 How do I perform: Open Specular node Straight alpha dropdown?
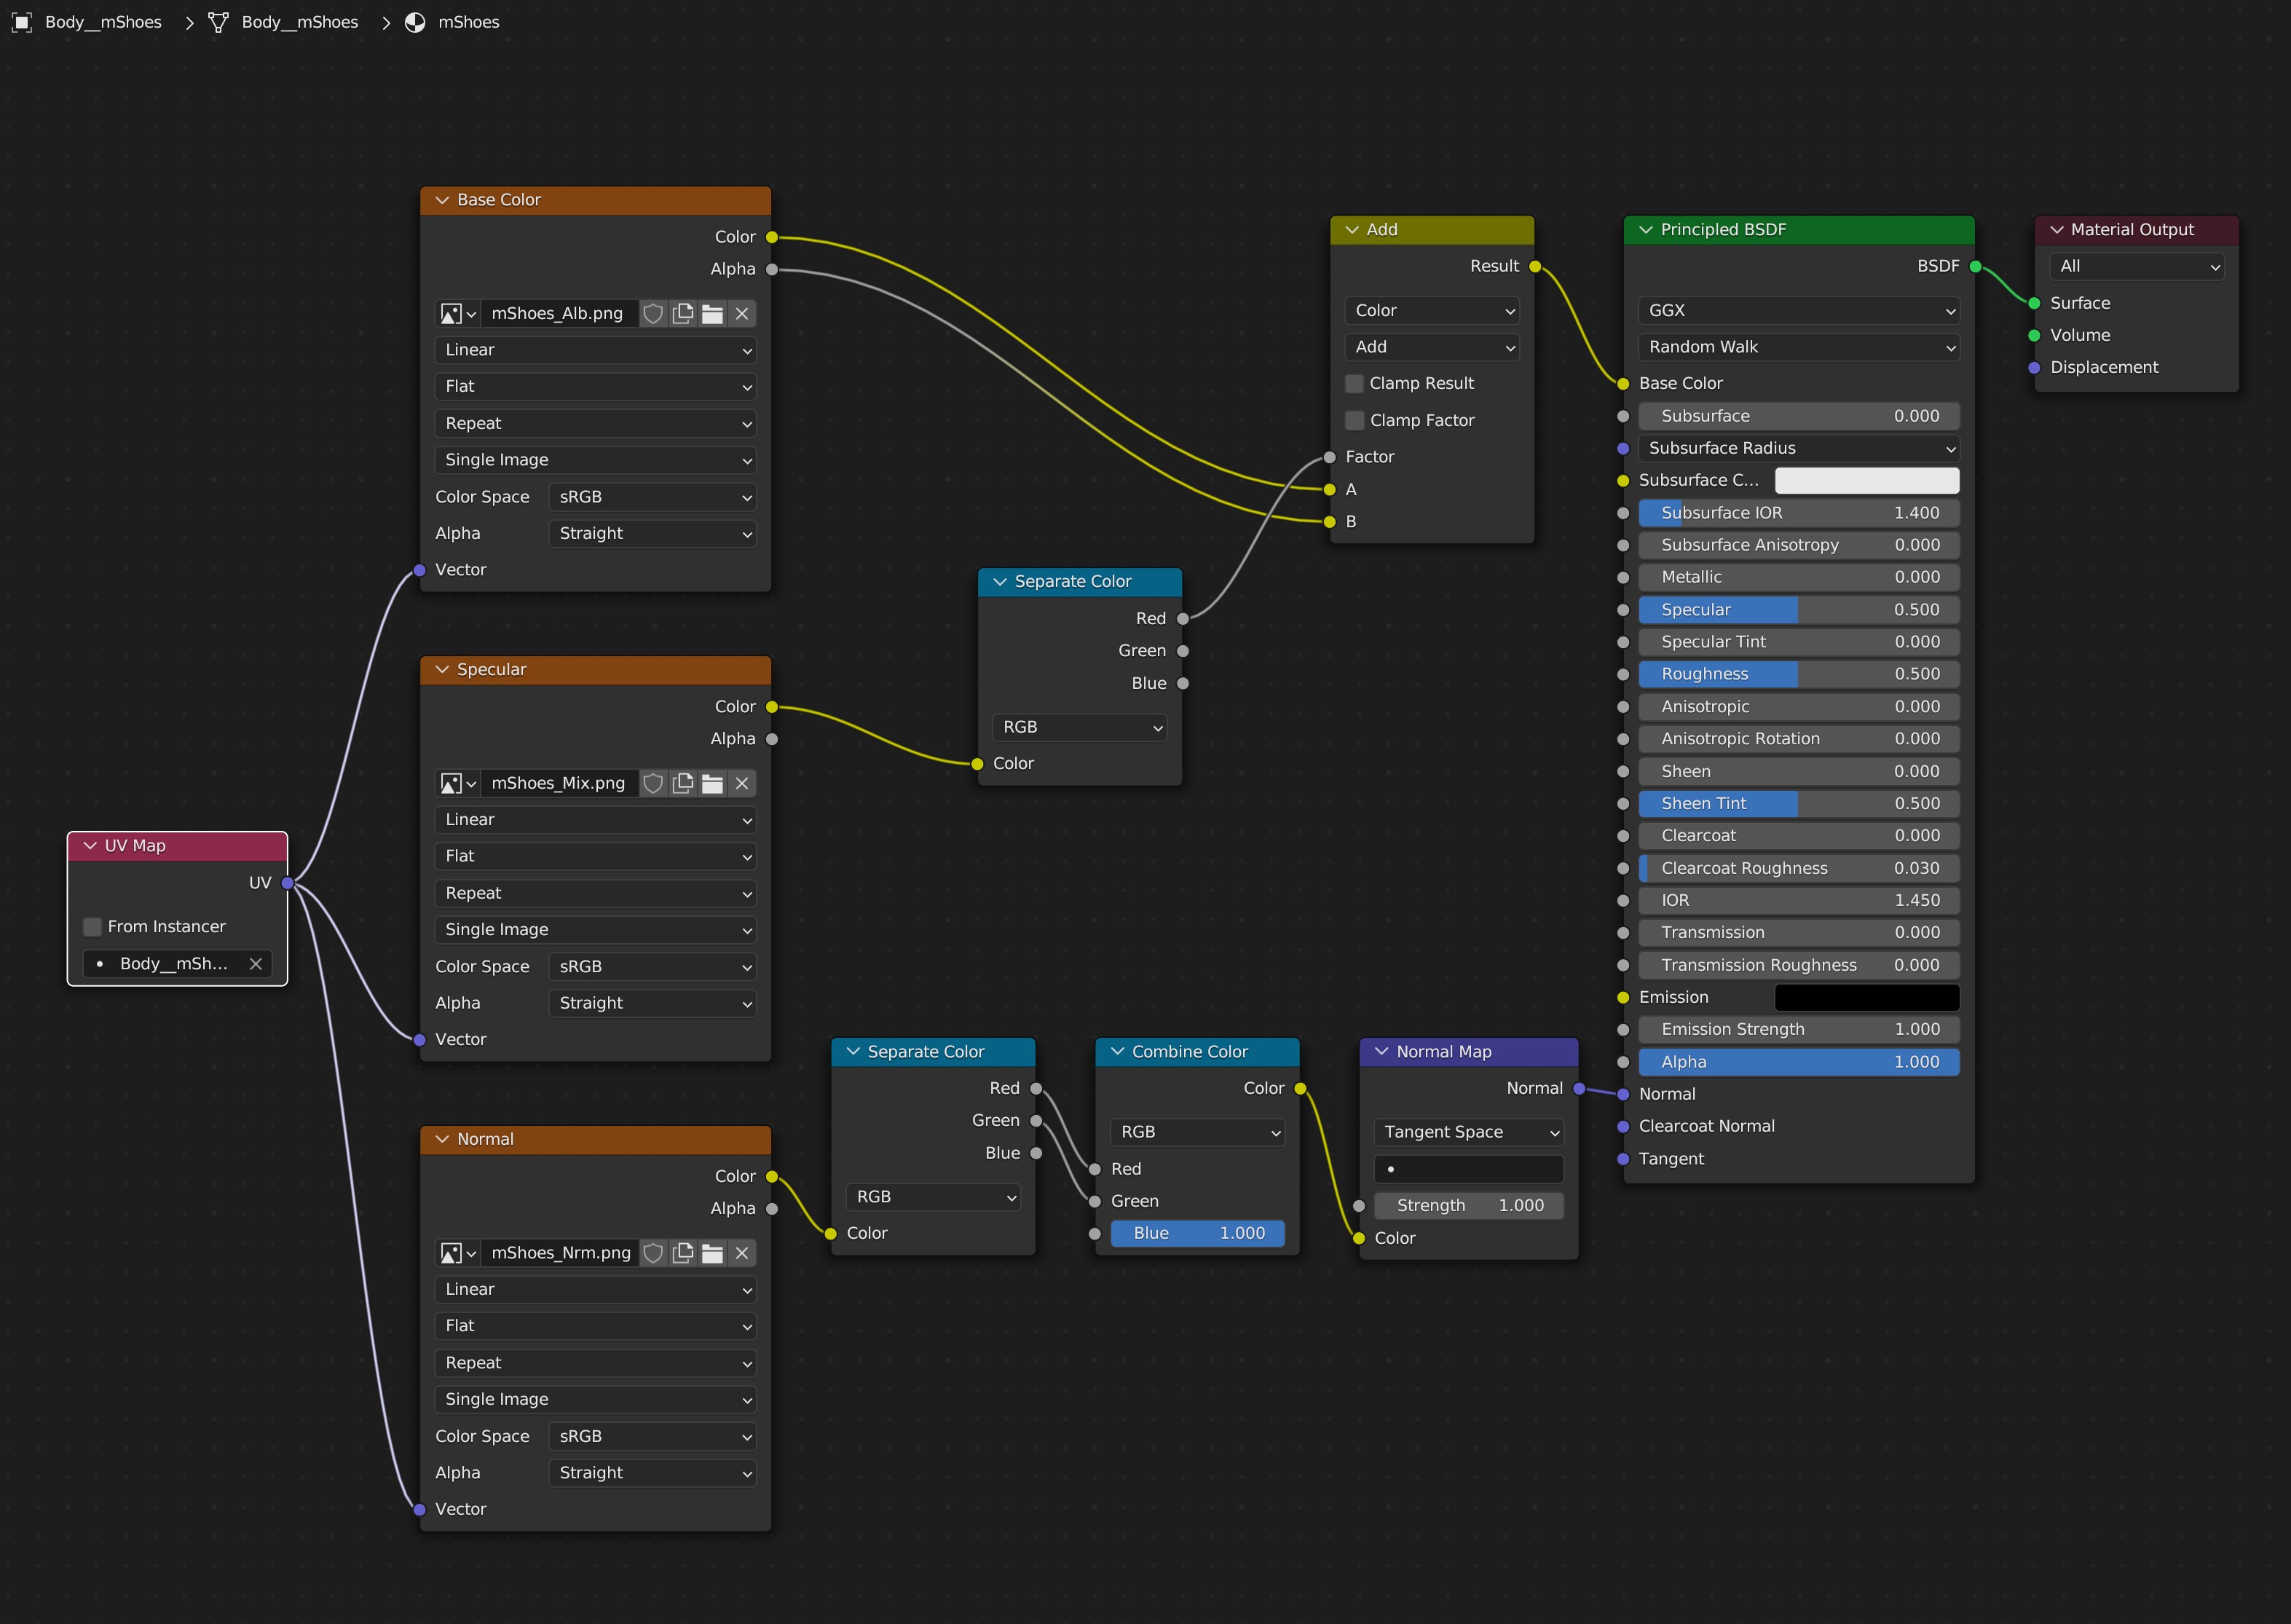652,1003
